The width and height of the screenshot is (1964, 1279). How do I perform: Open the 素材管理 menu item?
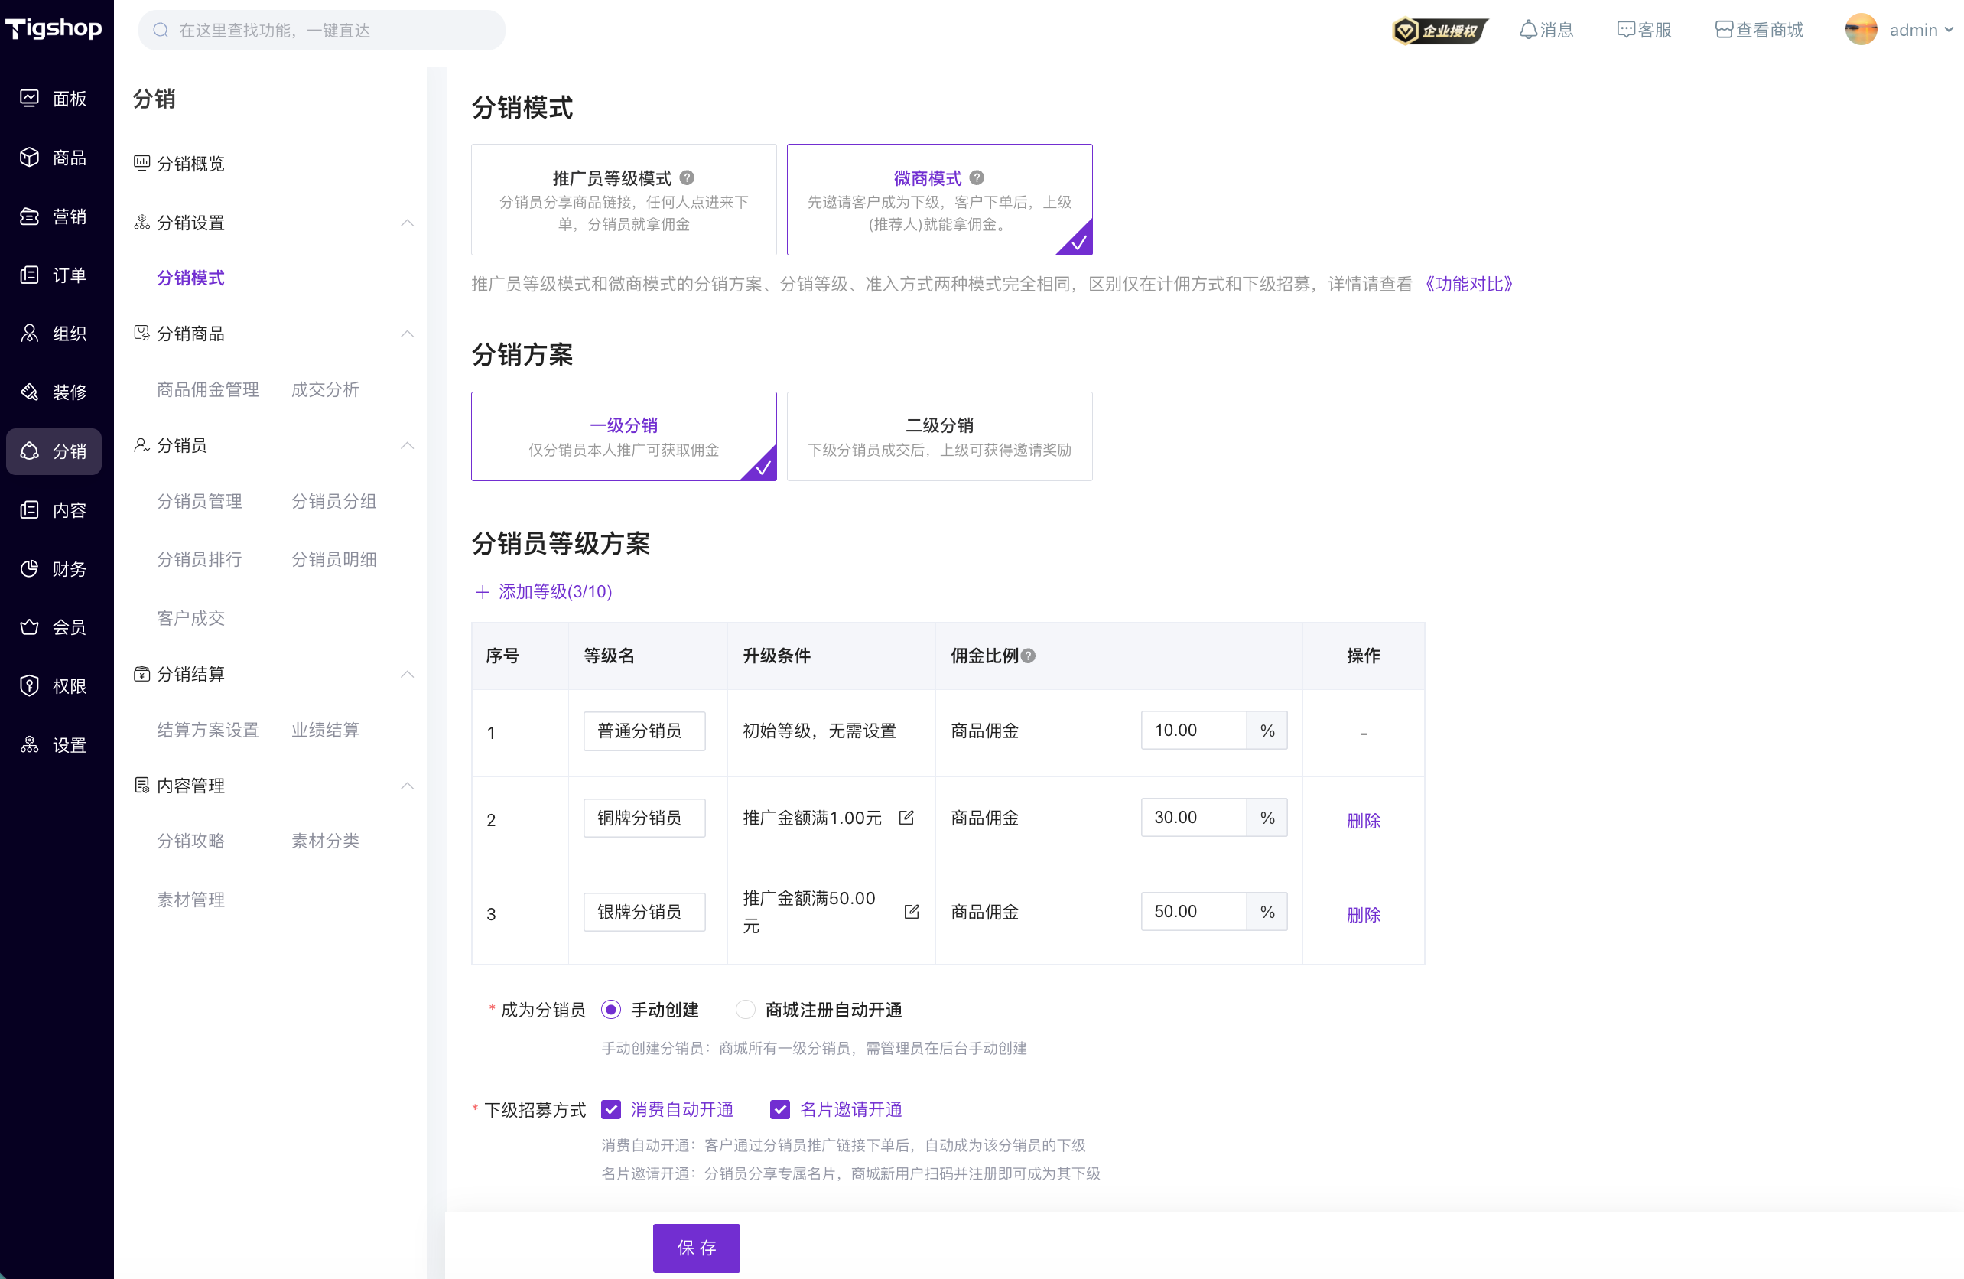[x=190, y=900]
